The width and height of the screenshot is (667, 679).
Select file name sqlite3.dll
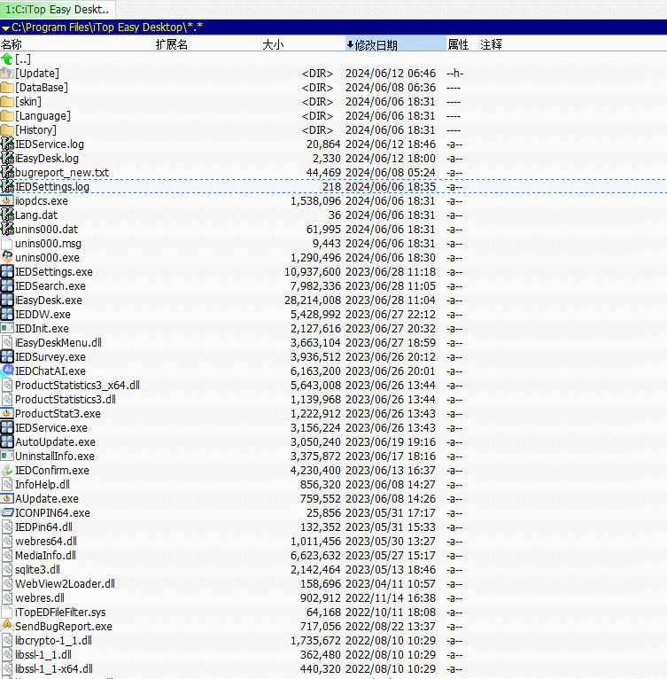pos(38,570)
